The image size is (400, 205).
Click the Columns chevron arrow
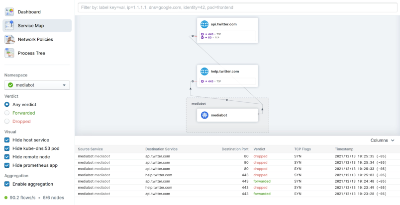click(393, 140)
